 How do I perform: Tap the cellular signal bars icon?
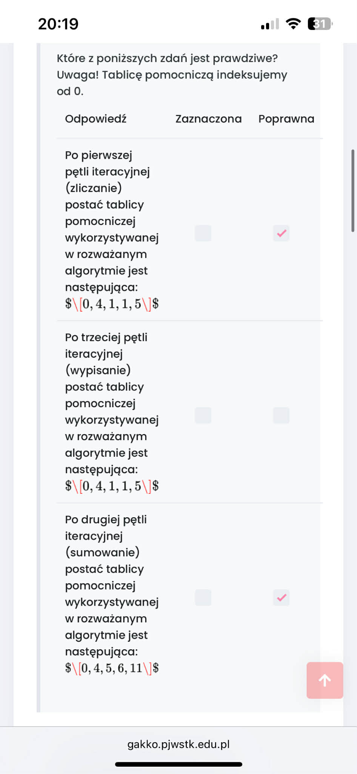(270, 24)
